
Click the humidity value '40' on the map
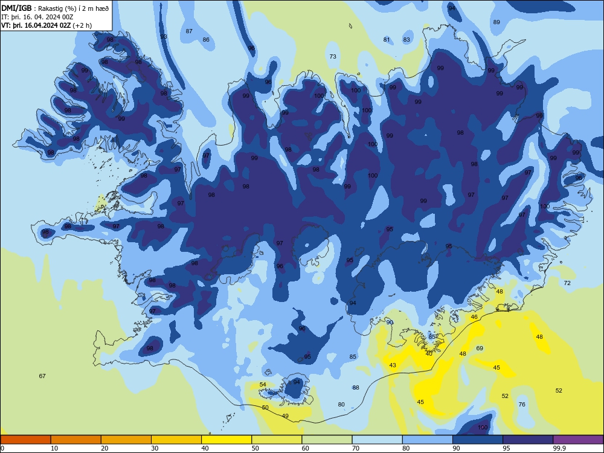point(429,353)
